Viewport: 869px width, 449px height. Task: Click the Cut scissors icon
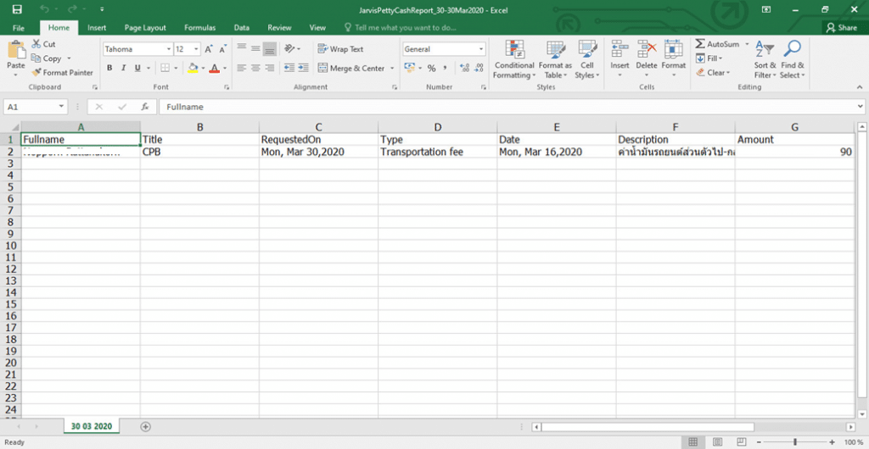point(36,44)
